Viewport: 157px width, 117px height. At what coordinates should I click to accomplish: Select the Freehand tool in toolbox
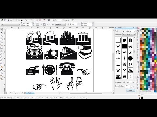(1, 42)
